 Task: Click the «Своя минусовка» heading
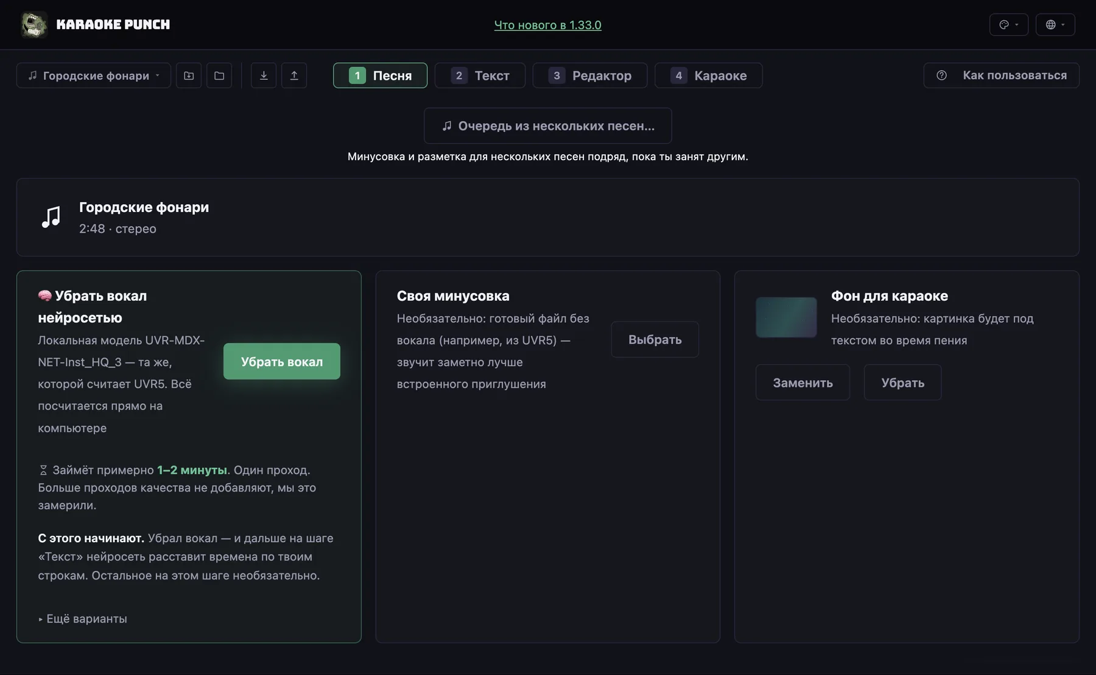[x=453, y=296]
